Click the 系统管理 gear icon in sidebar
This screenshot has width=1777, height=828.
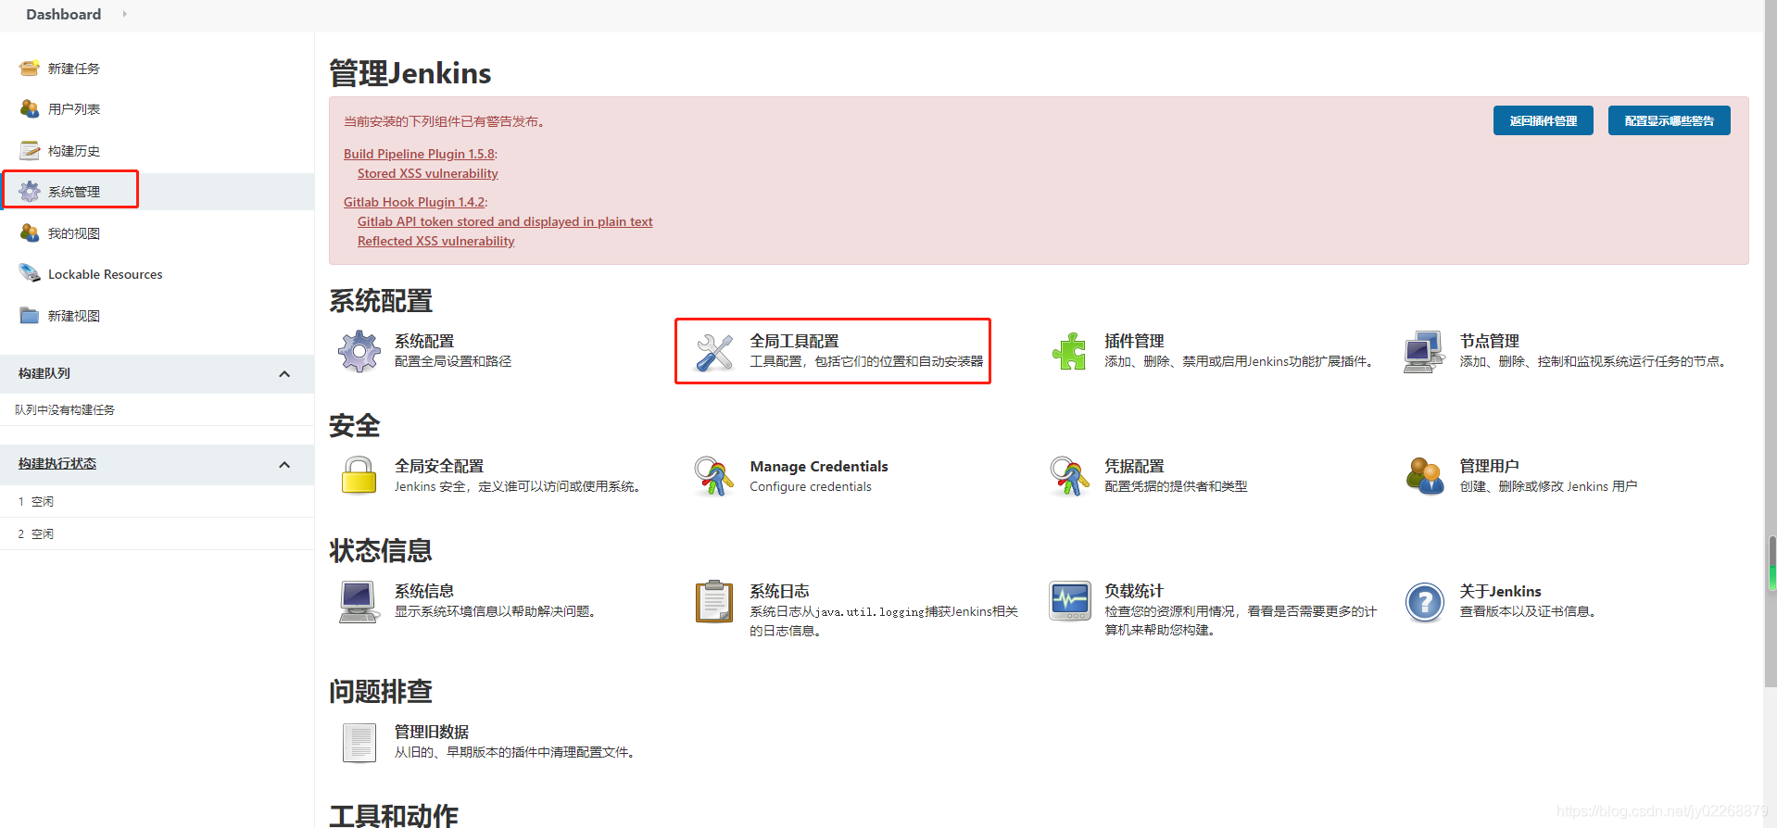30,191
